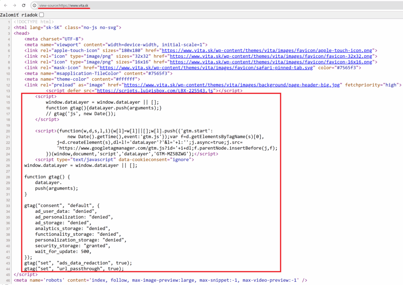Screen dimensions: 403x285
Task: Click the ad_user_data: "denied" line
Action: point(66,211)
